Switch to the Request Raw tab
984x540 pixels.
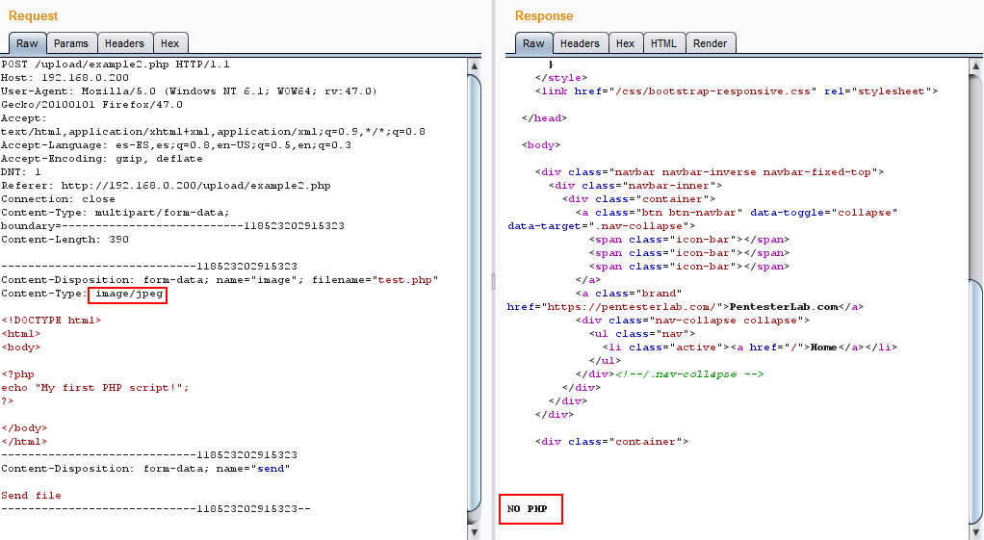27,43
